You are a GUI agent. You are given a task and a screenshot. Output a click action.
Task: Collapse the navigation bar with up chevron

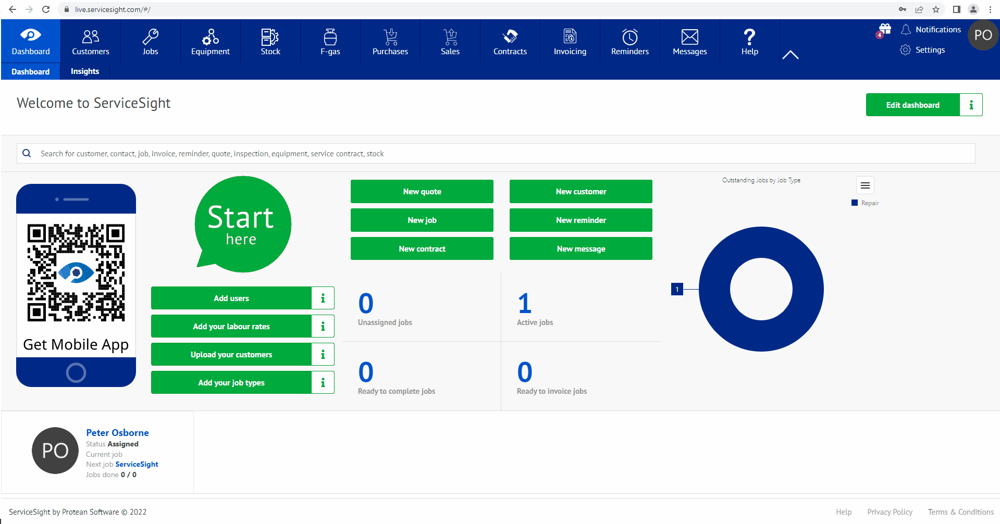tap(791, 55)
